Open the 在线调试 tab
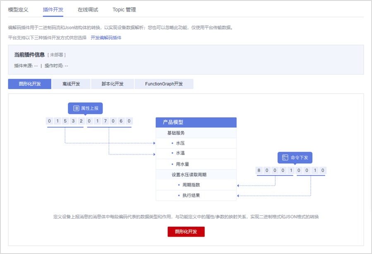This screenshot has width=372, height=254. 88,10
